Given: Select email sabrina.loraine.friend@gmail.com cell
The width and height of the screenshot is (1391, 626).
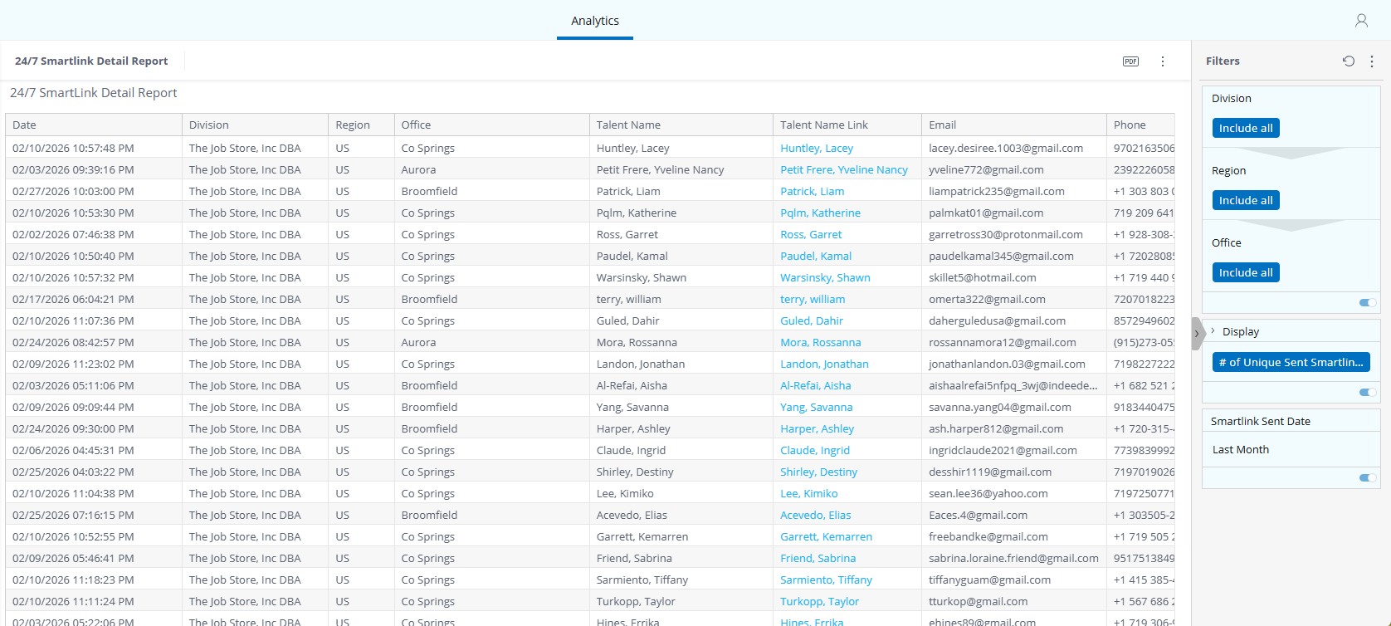Looking at the screenshot, I should [1014, 558].
